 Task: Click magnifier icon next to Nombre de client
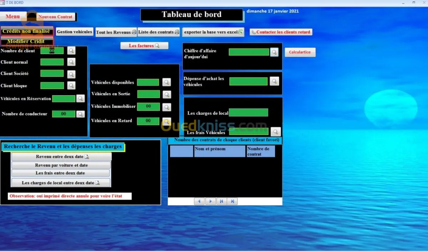coord(72,51)
